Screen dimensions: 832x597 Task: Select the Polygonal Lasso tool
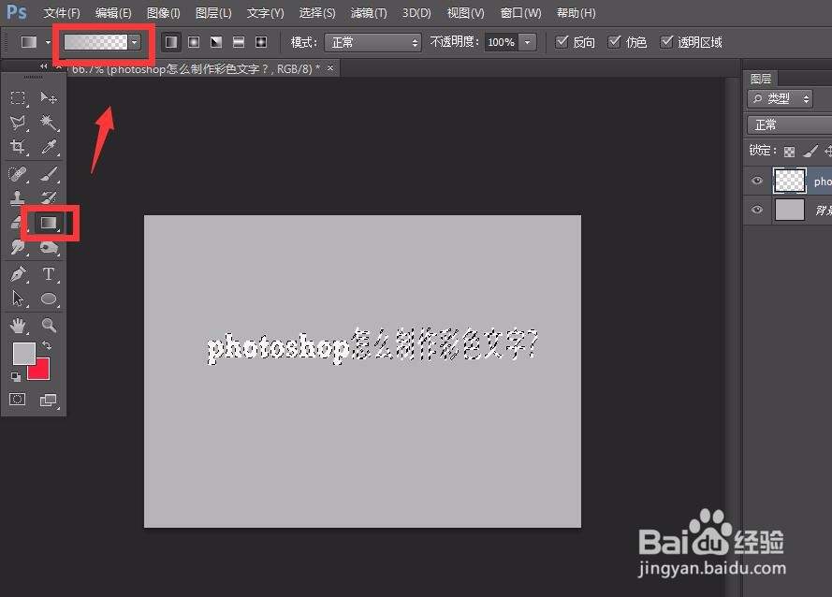pyautogui.click(x=18, y=123)
